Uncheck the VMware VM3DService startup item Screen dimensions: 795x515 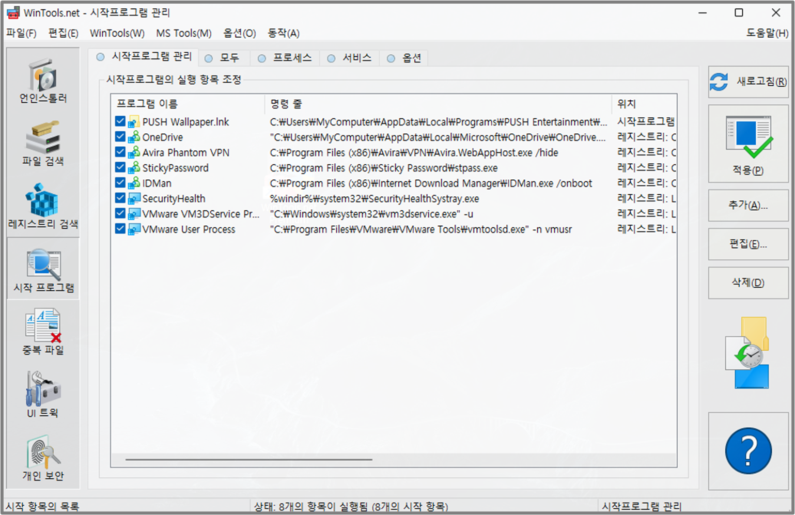pyautogui.click(x=120, y=213)
